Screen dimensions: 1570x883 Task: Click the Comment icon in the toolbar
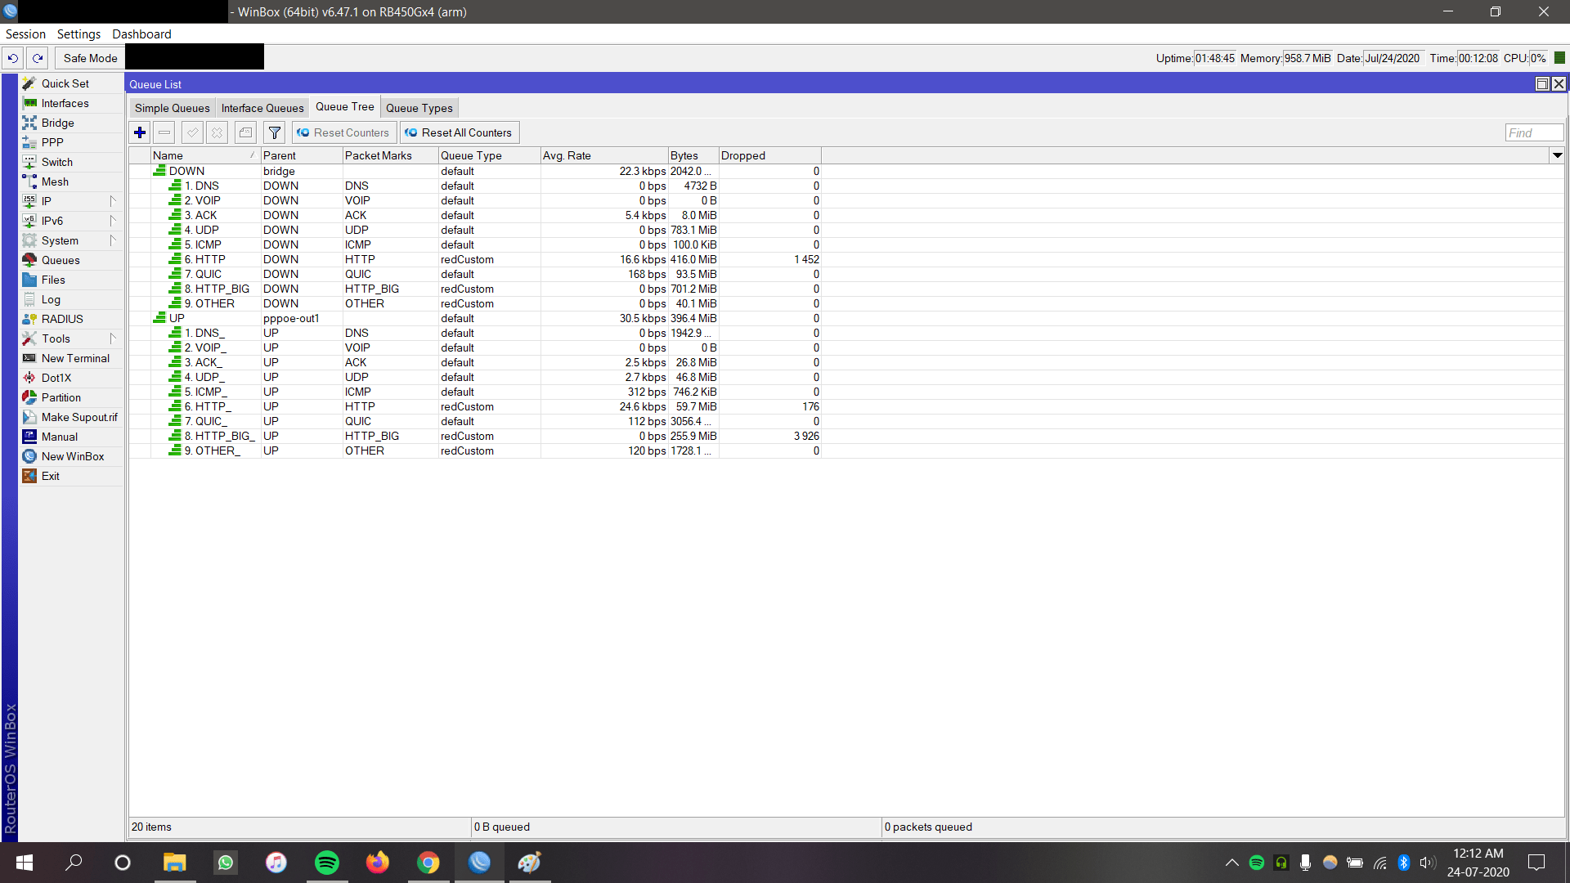pyautogui.click(x=245, y=132)
